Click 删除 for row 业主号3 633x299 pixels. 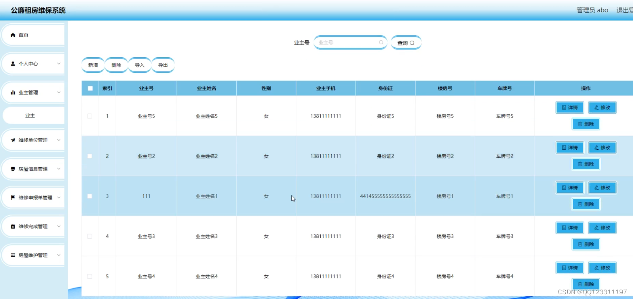pos(586,244)
